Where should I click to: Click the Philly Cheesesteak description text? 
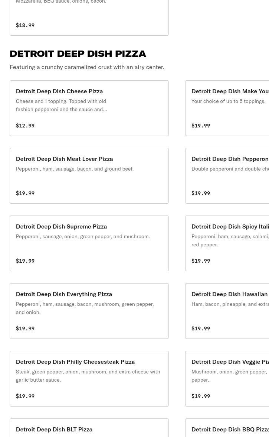[88, 375]
